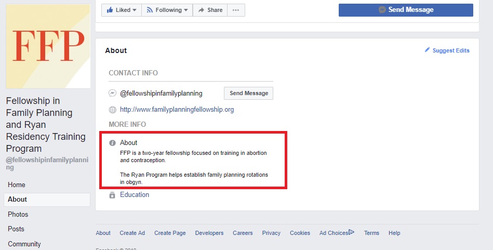Click the Suggest Edits link

[450, 50]
